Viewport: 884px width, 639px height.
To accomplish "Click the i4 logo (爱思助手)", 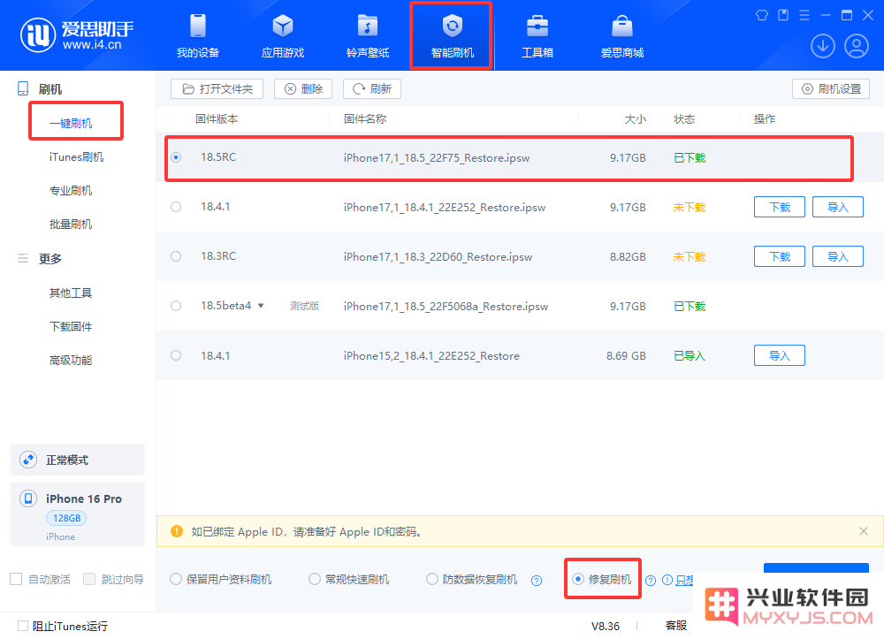I will tap(77, 35).
